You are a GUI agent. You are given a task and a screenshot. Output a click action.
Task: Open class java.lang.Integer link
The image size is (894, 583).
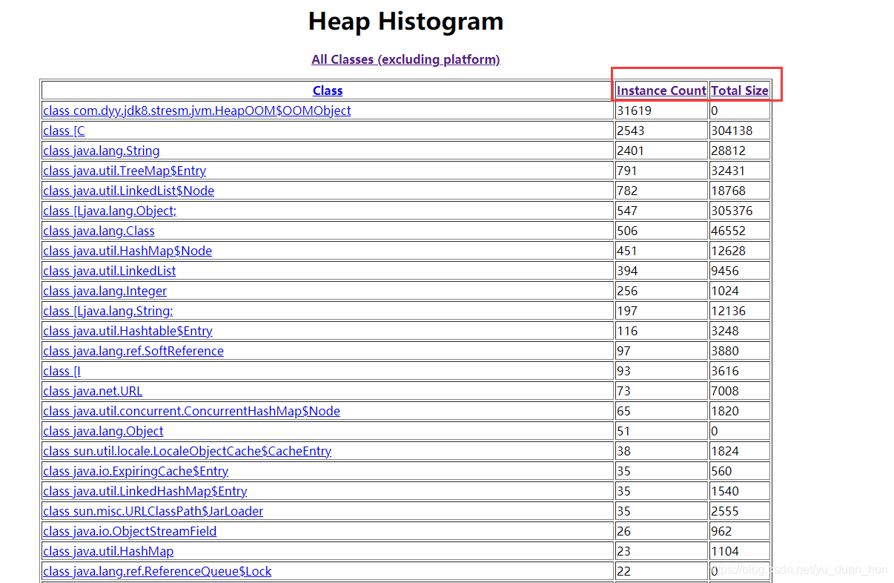(105, 291)
